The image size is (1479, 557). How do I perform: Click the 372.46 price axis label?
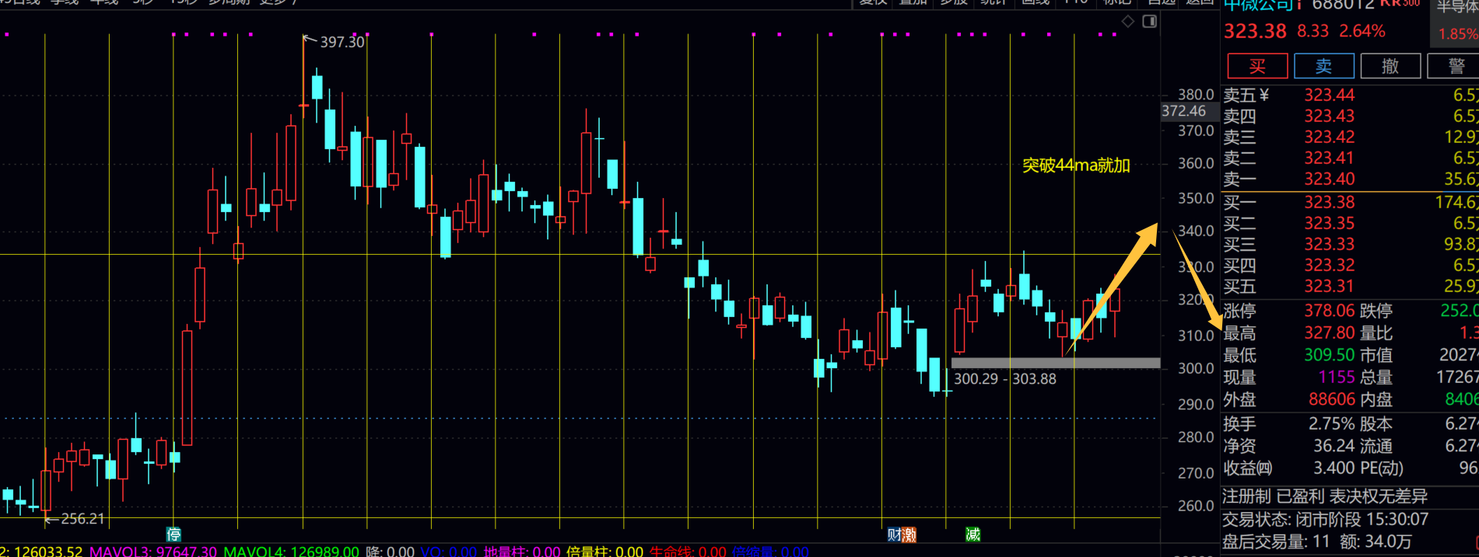(x=1183, y=111)
